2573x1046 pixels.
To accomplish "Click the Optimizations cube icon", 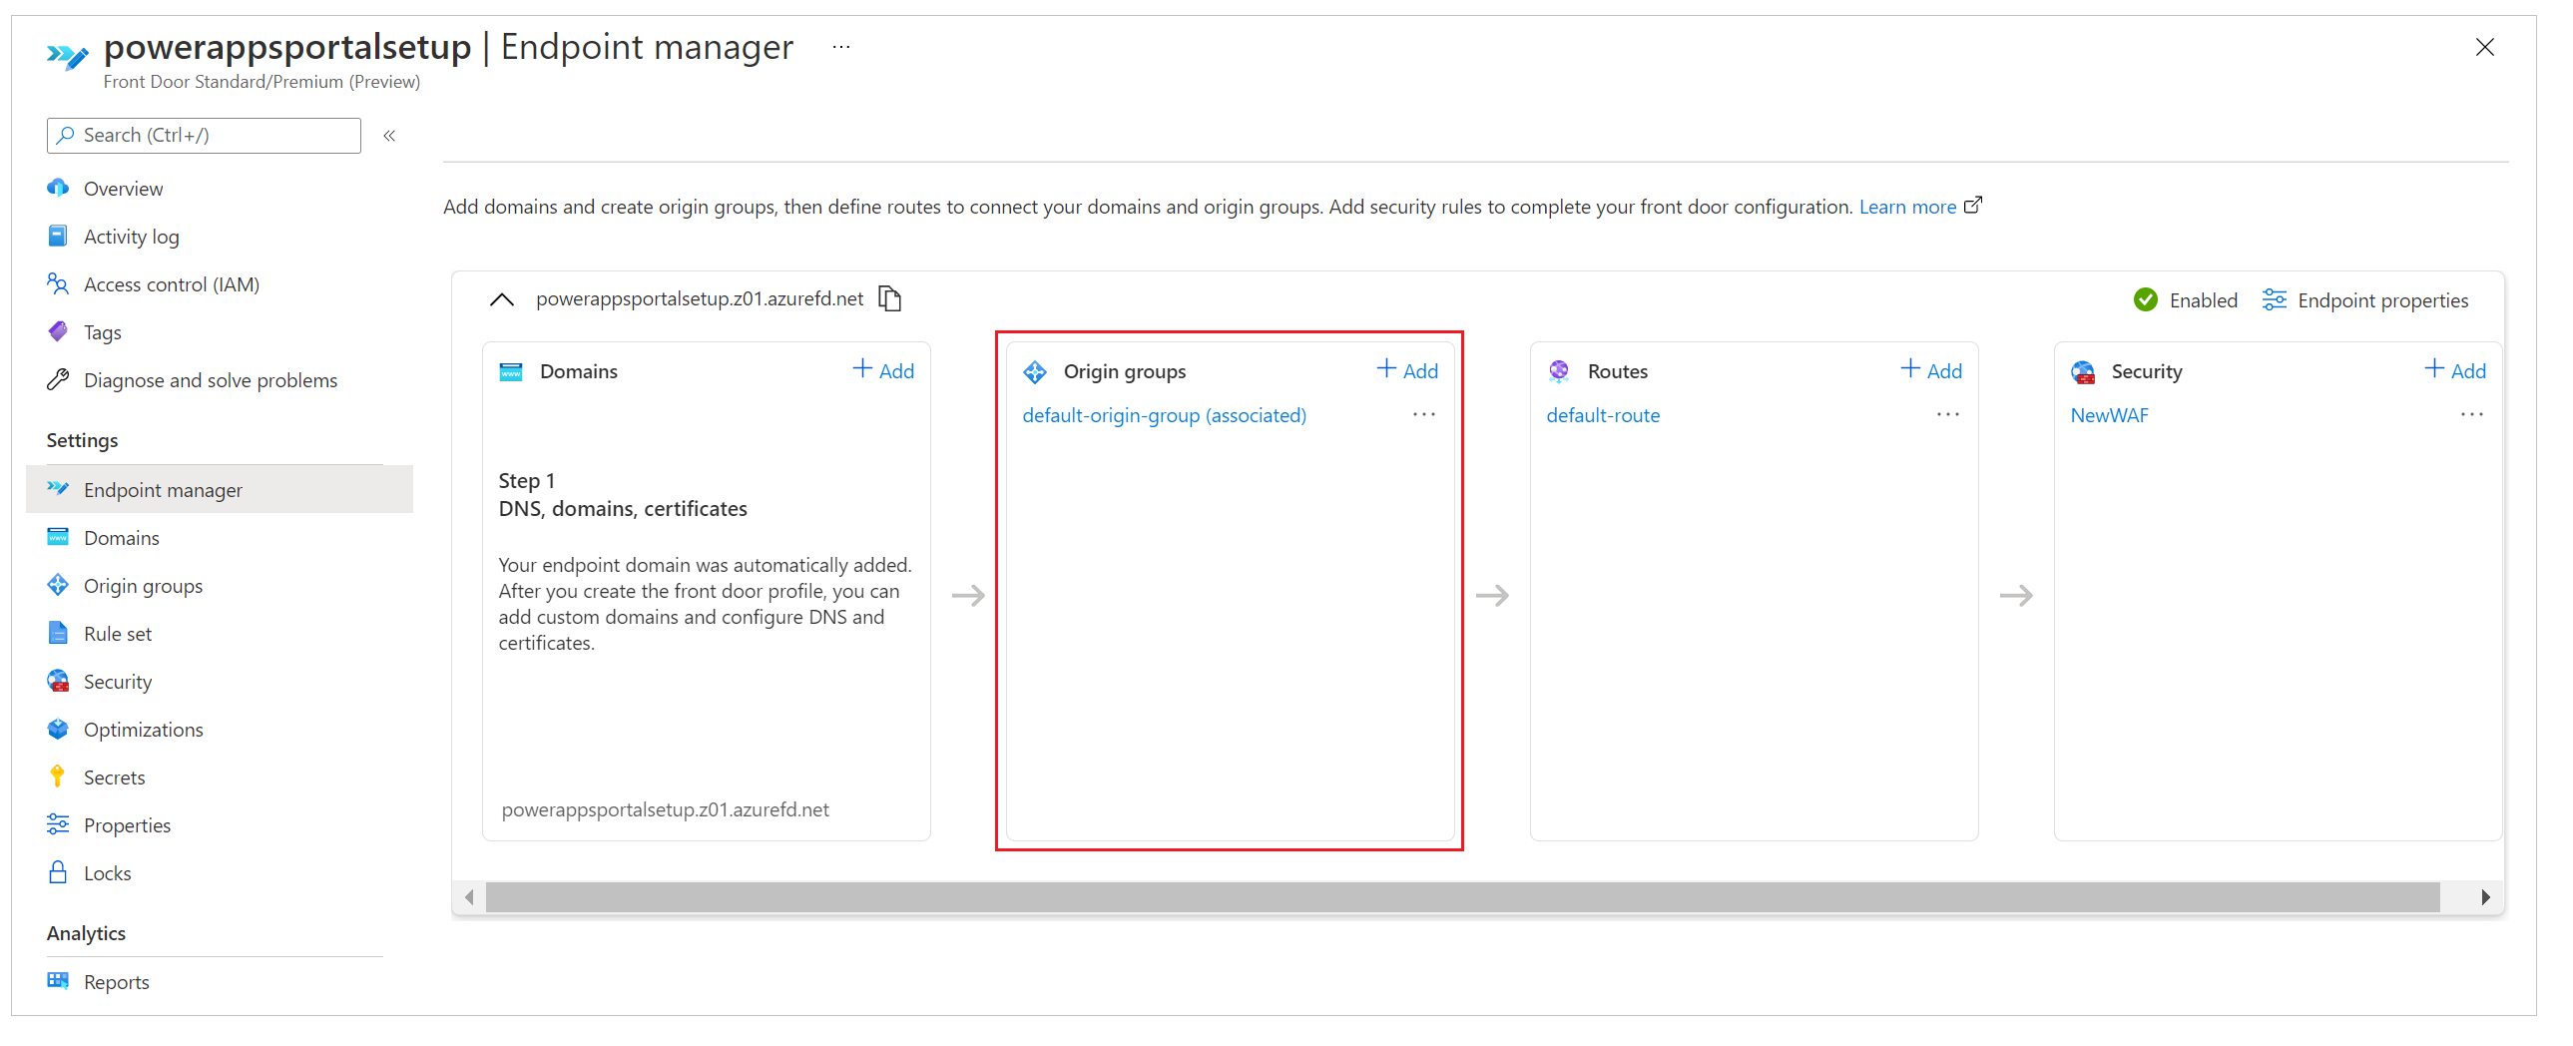I will [58, 730].
